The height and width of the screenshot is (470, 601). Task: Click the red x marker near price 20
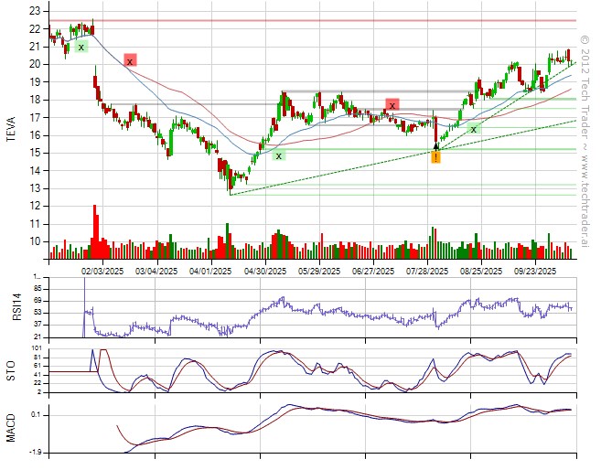(x=130, y=60)
